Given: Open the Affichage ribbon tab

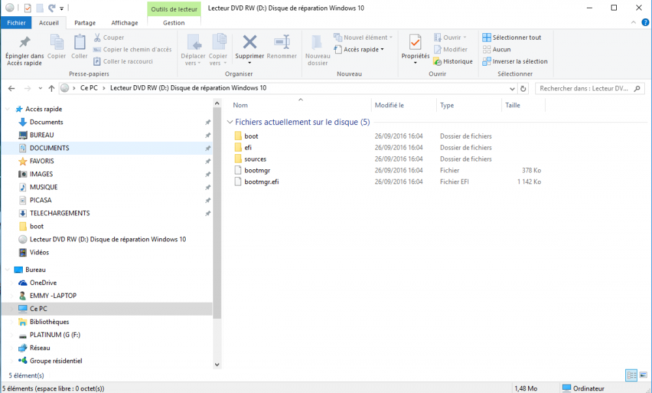Looking at the screenshot, I should click(x=124, y=23).
